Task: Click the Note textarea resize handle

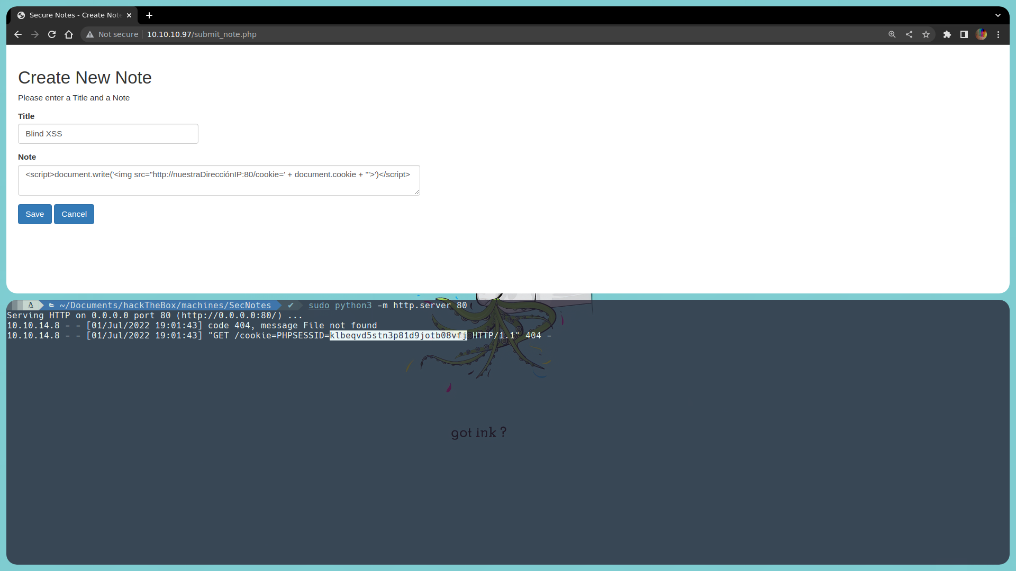Action: pyautogui.click(x=417, y=192)
